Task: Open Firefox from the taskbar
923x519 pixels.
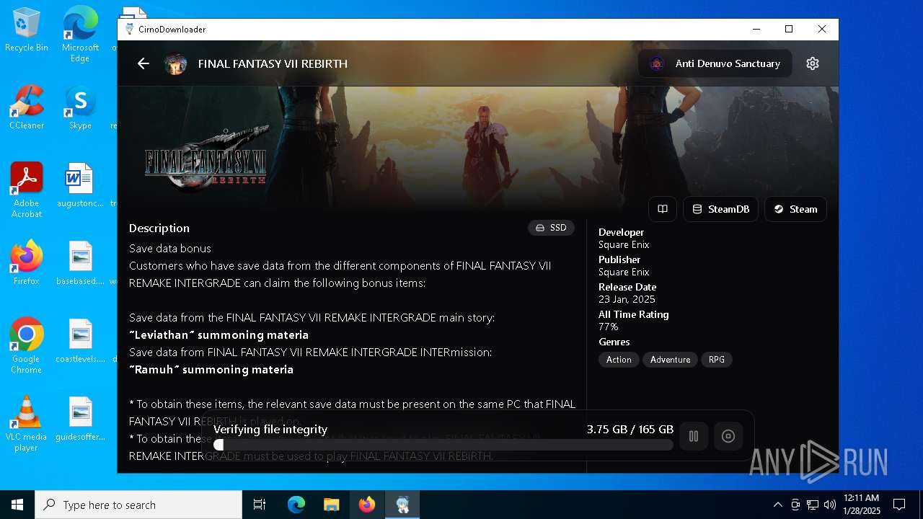Action: [x=367, y=505]
